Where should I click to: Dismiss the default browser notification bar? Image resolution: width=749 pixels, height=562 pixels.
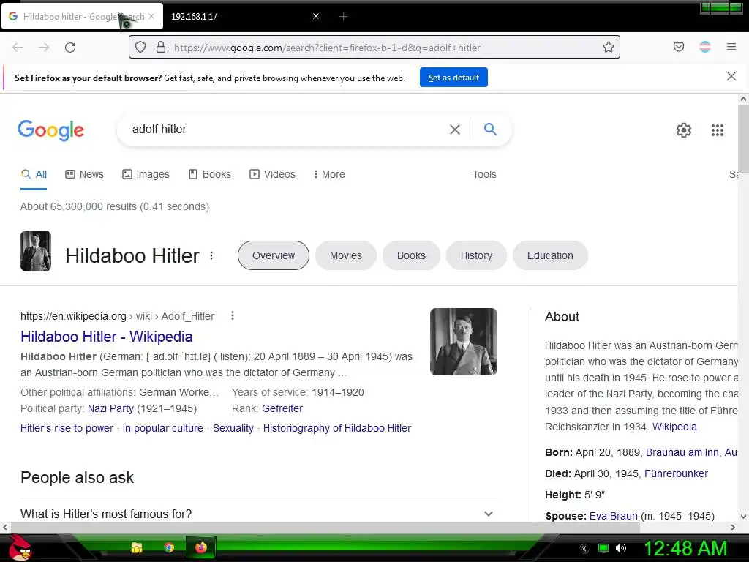coord(731,76)
